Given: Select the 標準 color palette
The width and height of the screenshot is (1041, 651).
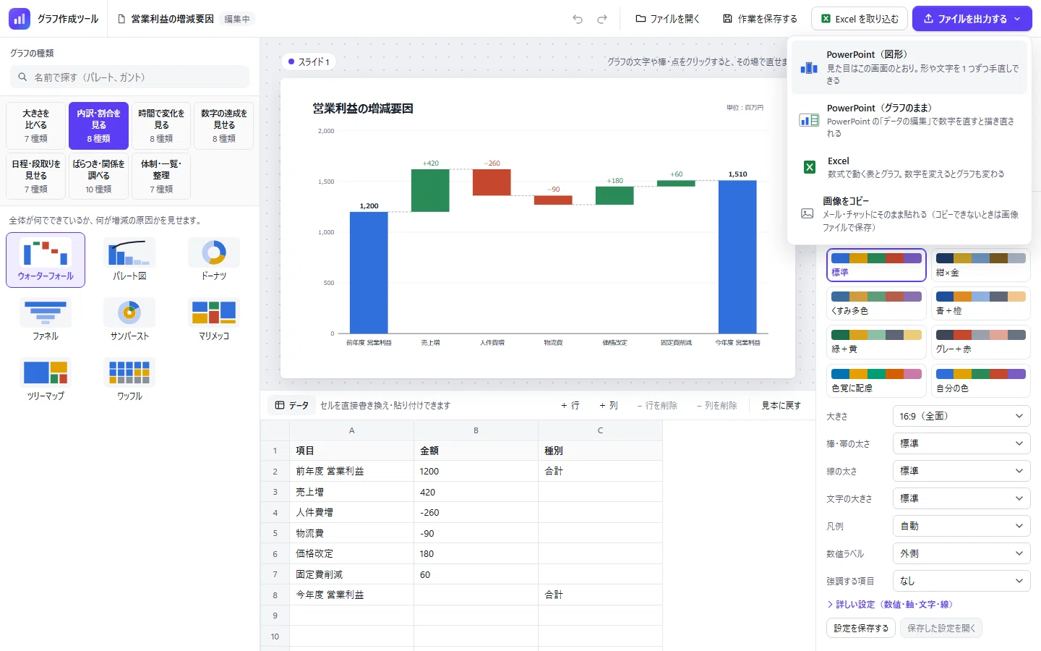Looking at the screenshot, I should point(876,265).
